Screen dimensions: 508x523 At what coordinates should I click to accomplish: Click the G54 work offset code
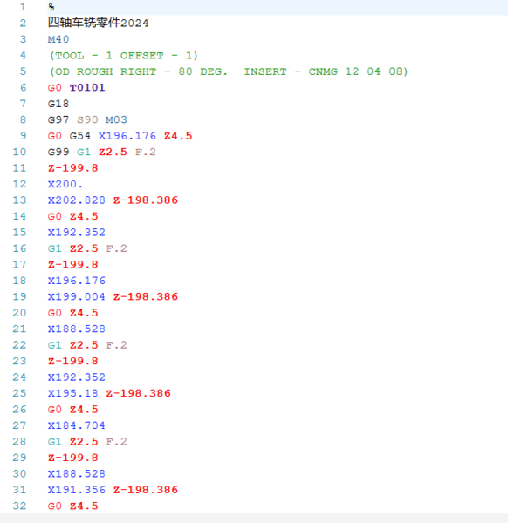pos(80,136)
